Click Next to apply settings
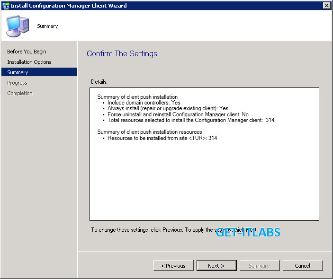Viewport: 333px width, 279px height. click(216, 266)
